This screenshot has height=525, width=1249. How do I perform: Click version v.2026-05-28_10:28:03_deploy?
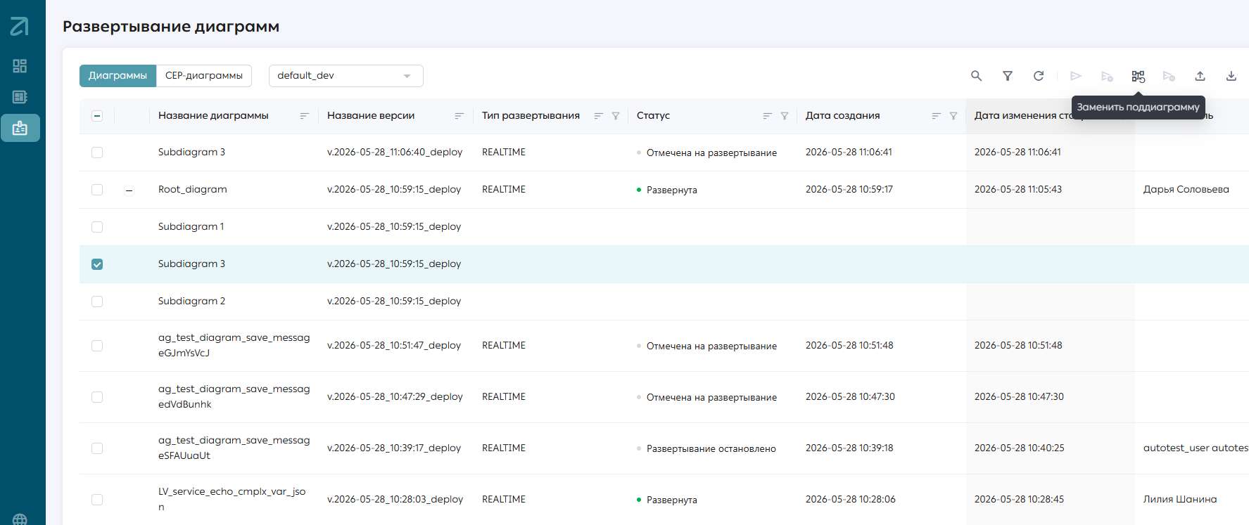[395, 500]
